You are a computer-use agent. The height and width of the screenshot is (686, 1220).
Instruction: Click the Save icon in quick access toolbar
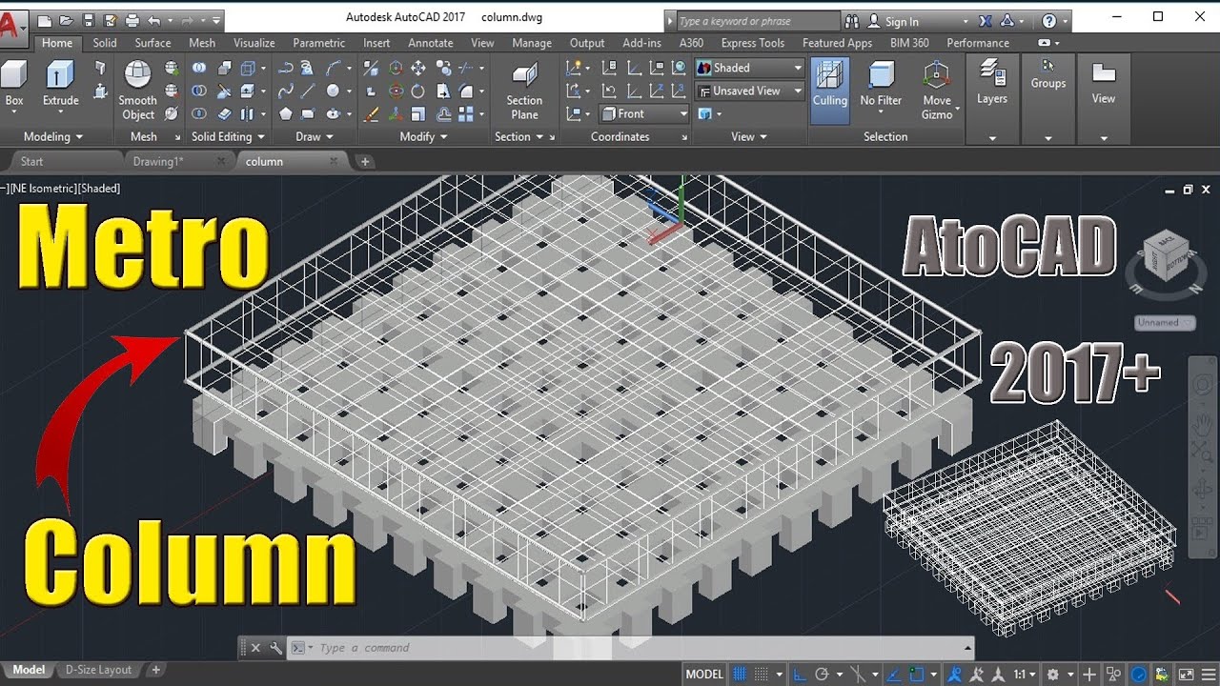tap(89, 20)
